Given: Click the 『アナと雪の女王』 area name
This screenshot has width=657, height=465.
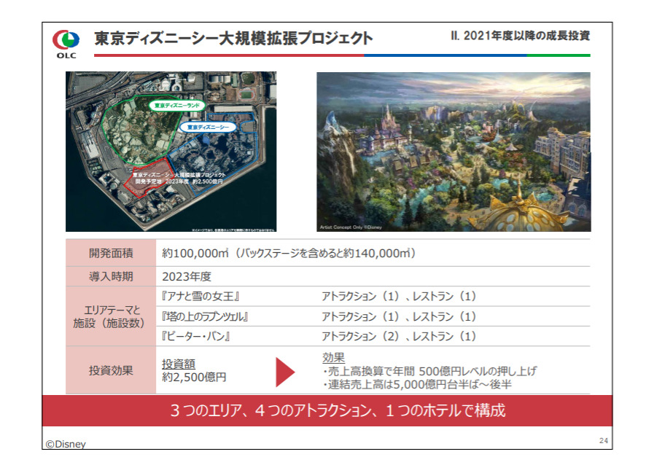Looking at the screenshot, I should (x=201, y=297).
